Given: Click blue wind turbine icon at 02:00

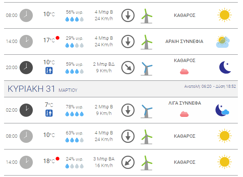Looking at the screenshot, I should (146, 111).
